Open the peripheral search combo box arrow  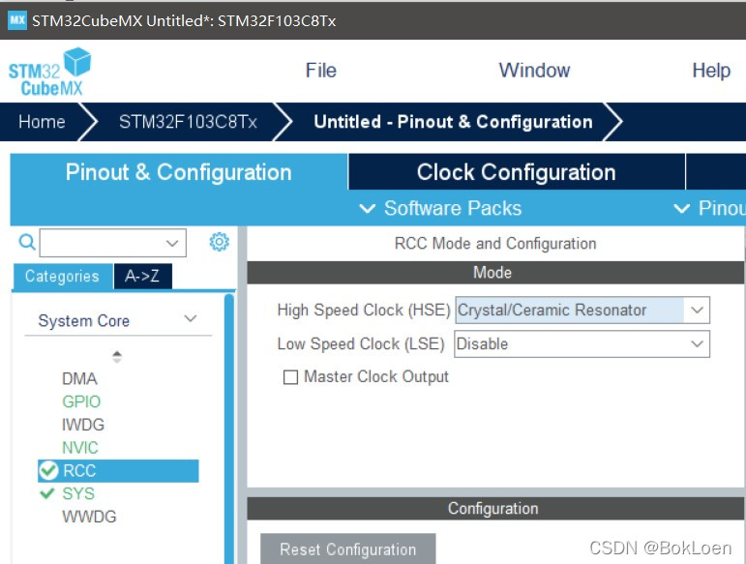click(172, 243)
